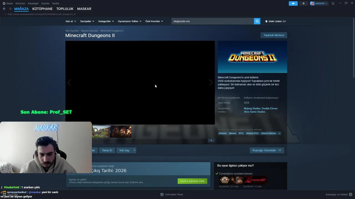Open Mojang Studios developer link
355x199 pixels.
pos(252,108)
